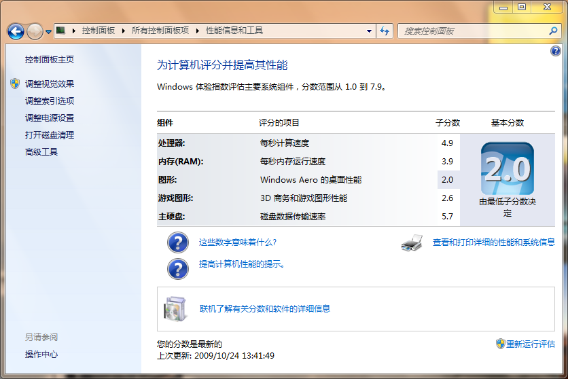The height and width of the screenshot is (379, 568).
Task: Open 调整视觉效果 in the sidebar
Action: click(50, 84)
